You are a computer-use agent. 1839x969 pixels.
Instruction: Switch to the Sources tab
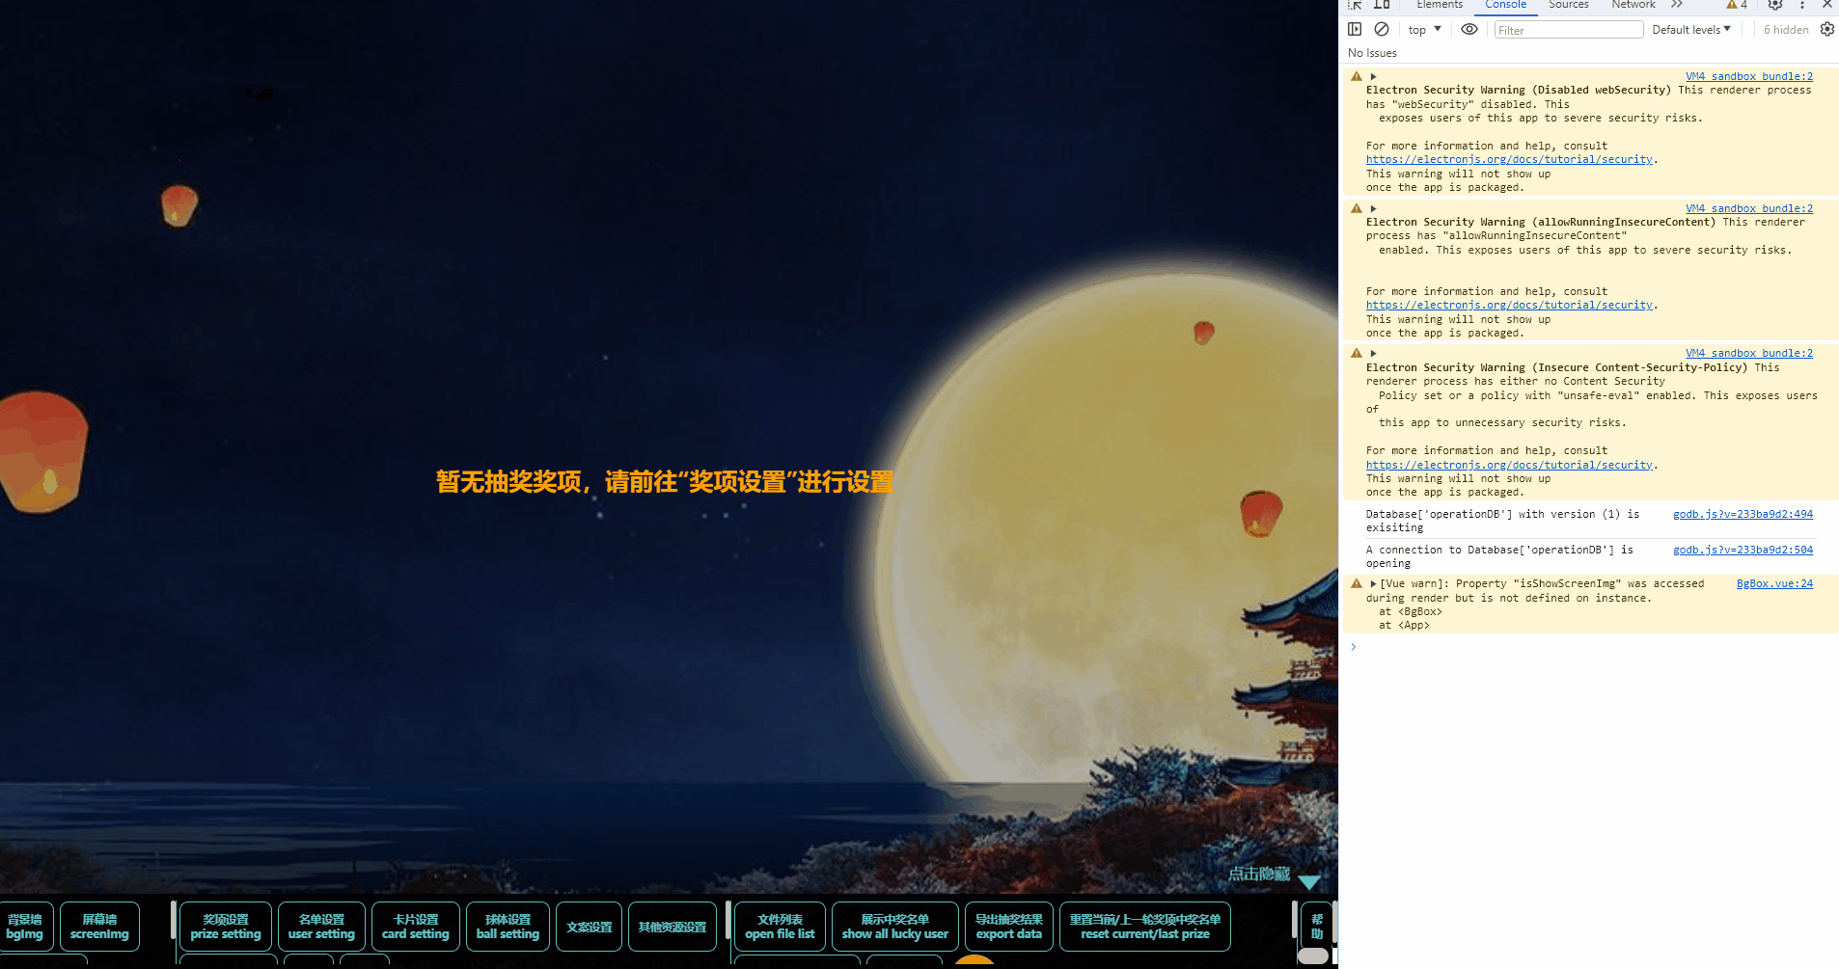(x=1569, y=5)
